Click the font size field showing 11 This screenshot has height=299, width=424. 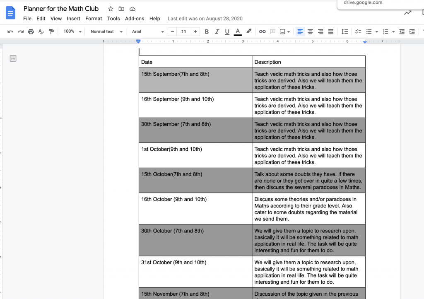(184, 31)
